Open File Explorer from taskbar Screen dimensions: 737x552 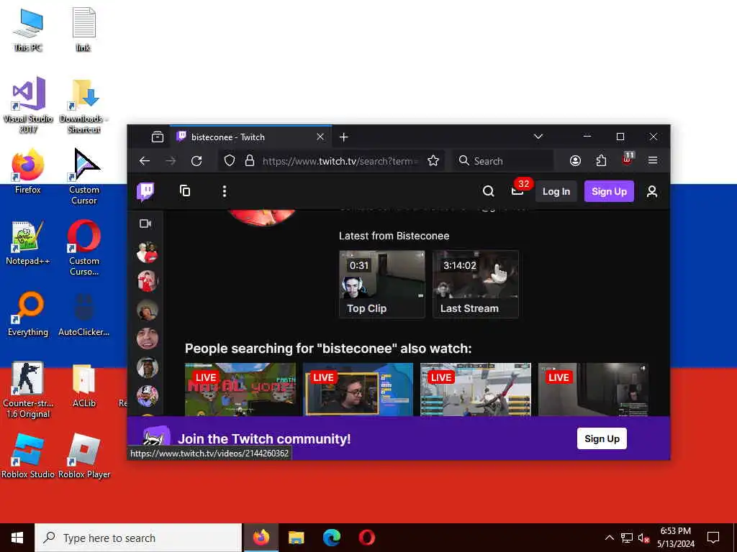(296, 538)
